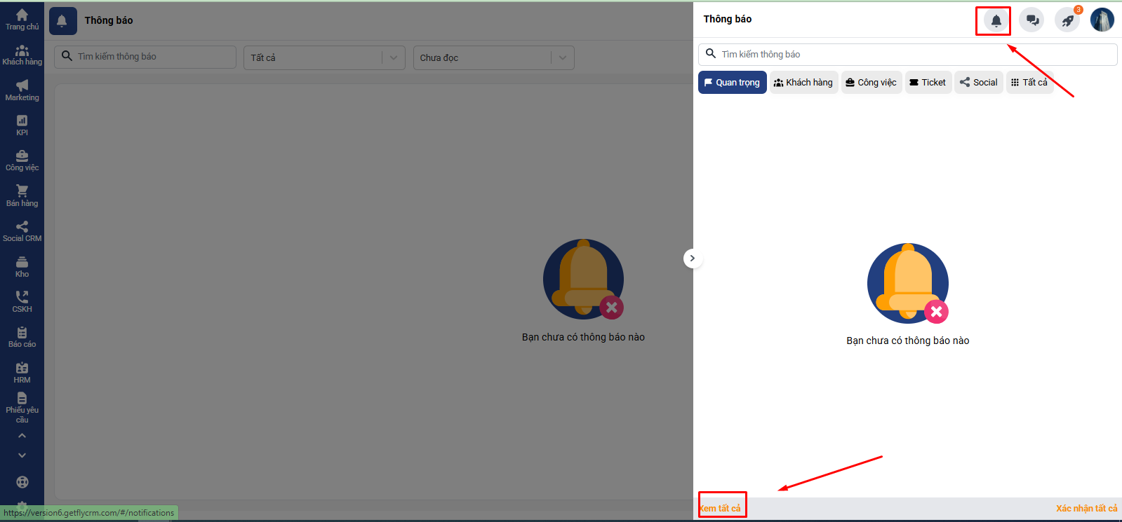Open the user avatar profile menu
Image resolution: width=1122 pixels, height=522 pixels.
click(x=1102, y=20)
